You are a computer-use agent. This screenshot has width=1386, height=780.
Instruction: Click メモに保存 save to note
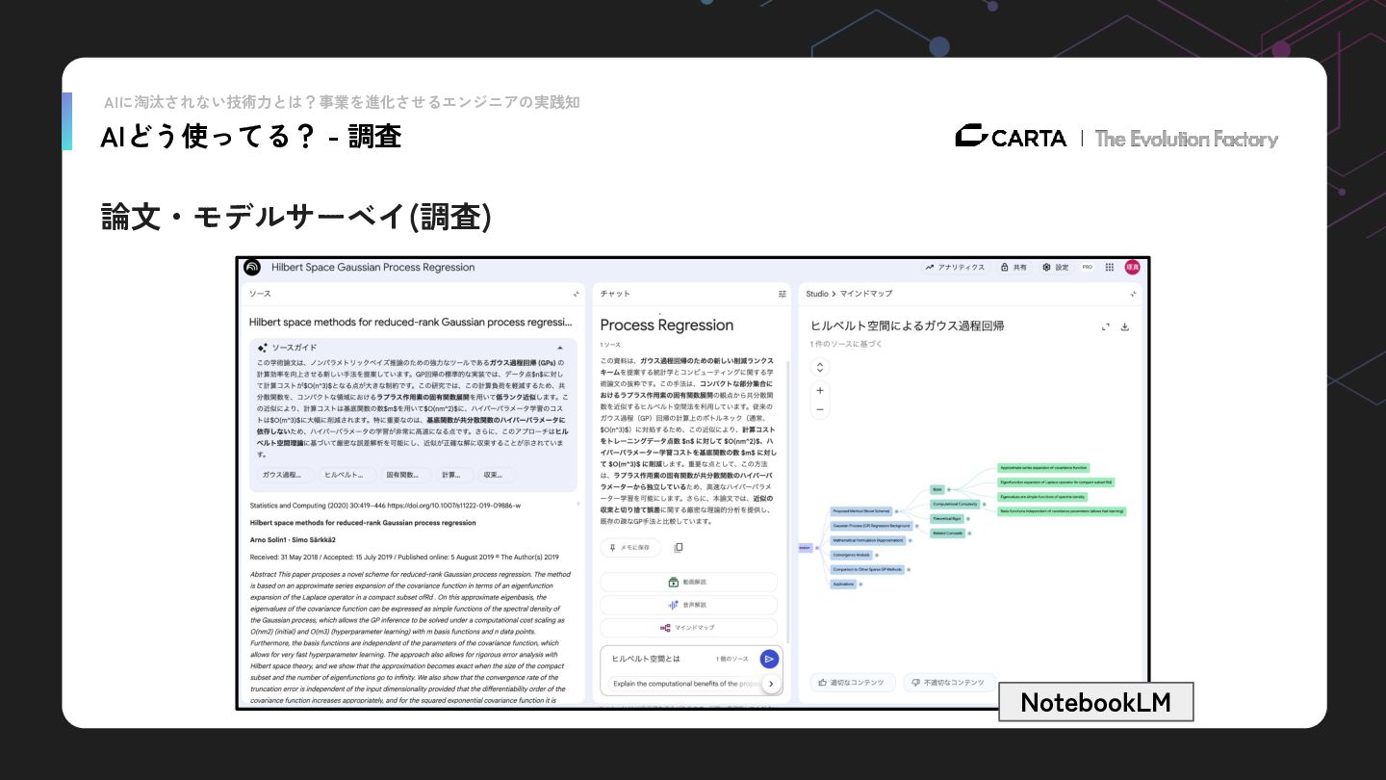coord(631,547)
